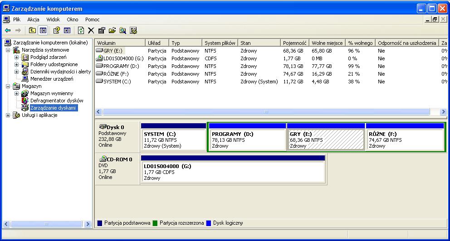Click the Explore magnifier toolbar icon

123,30
